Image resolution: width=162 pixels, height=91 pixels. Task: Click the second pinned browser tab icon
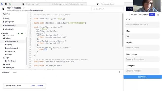pos(6,4)
